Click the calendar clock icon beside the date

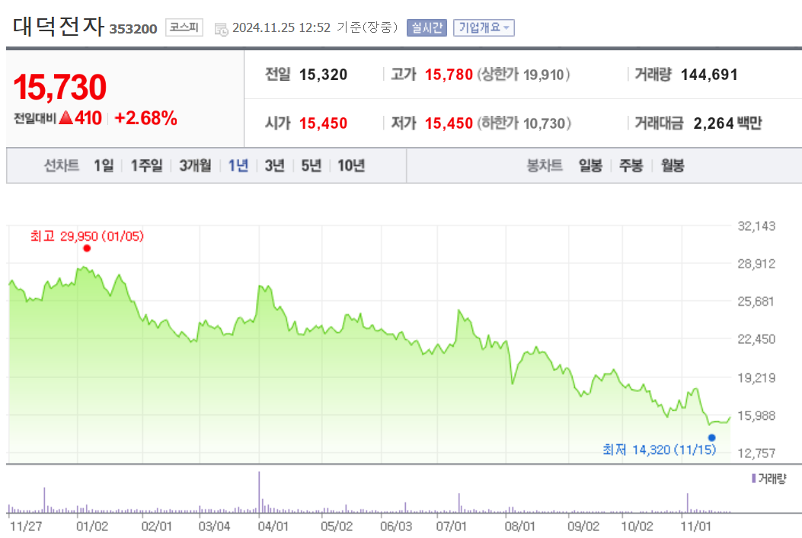[x=222, y=29]
